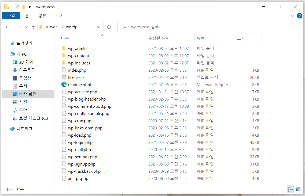Switch to large icons view using status bar icon
The height and width of the screenshot is (196, 305).
click(x=298, y=189)
